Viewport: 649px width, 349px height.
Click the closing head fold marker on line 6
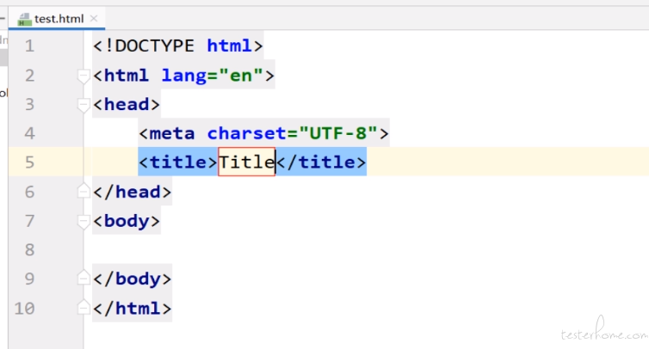coord(83,191)
